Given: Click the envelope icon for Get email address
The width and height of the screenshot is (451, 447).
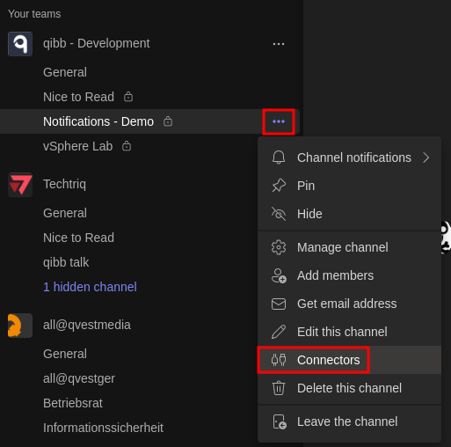Looking at the screenshot, I should click(279, 304).
